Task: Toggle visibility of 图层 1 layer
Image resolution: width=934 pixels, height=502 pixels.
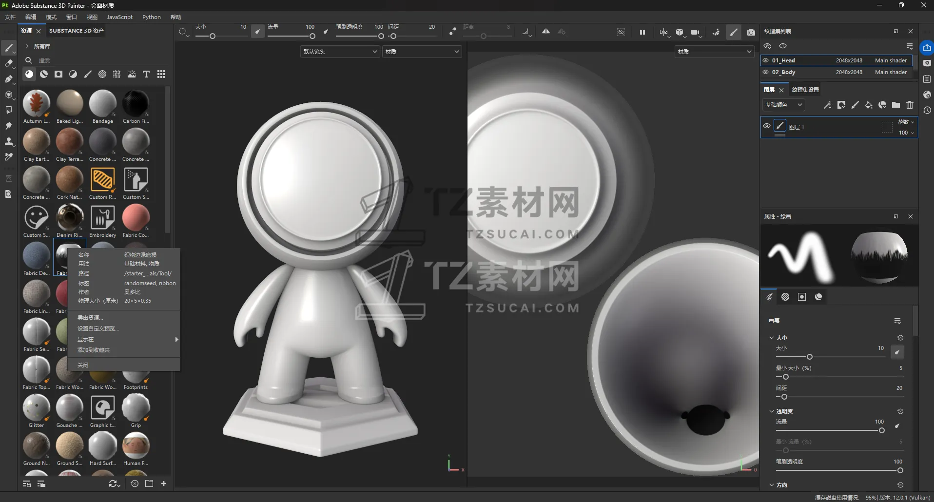Action: tap(767, 126)
